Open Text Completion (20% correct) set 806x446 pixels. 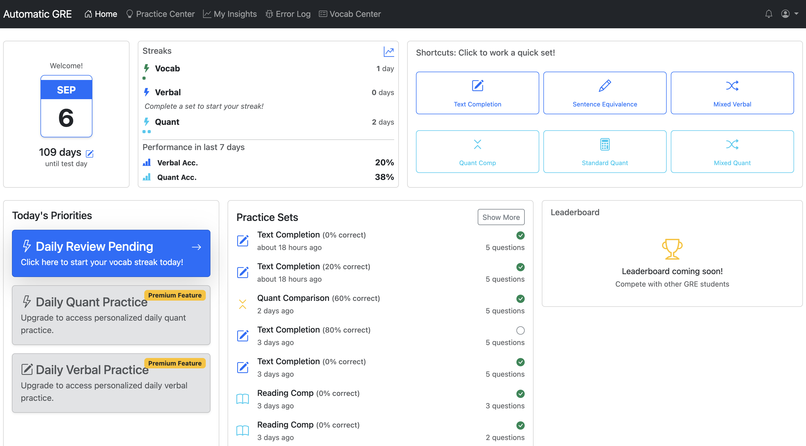click(x=380, y=272)
